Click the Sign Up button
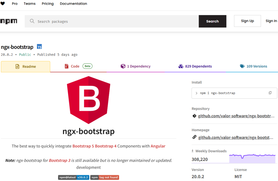This screenshot has height=181, width=278. pos(247,21)
